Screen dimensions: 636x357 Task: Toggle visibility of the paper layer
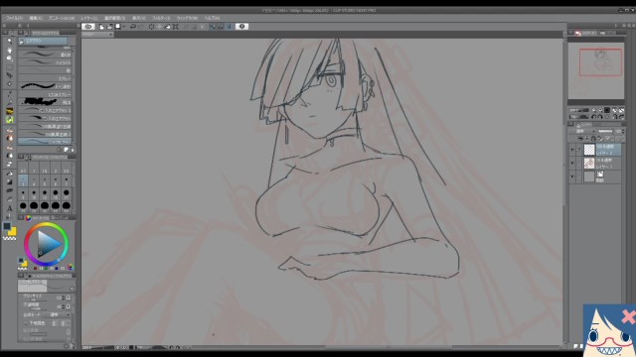pyautogui.click(x=572, y=177)
